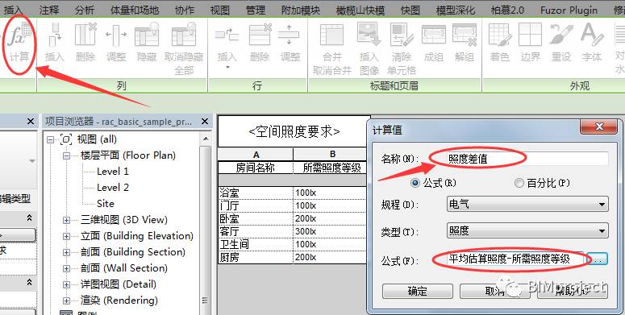The image size is (625, 315).
Task: Click project browser scrollbar up arrow
Action: (206, 139)
